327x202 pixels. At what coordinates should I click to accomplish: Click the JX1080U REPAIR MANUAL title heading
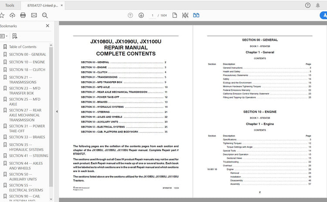(x=126, y=47)
